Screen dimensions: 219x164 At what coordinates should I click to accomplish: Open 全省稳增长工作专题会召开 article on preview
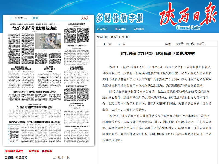coord(77,24)
